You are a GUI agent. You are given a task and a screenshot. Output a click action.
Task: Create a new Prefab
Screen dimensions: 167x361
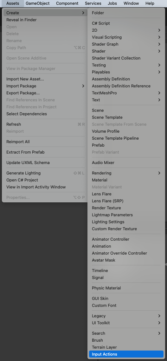[126, 145]
